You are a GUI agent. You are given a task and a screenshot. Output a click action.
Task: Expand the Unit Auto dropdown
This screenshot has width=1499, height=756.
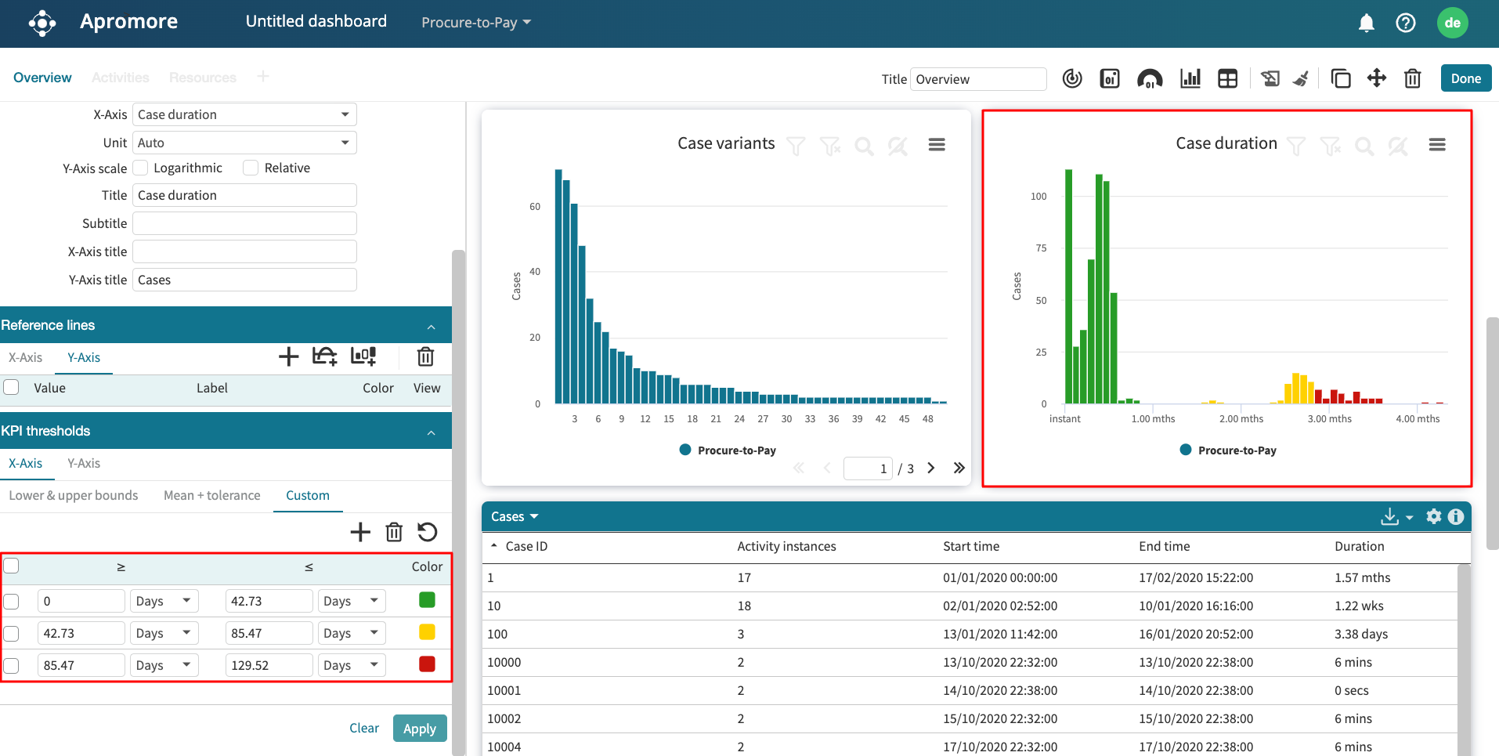pyautogui.click(x=244, y=143)
